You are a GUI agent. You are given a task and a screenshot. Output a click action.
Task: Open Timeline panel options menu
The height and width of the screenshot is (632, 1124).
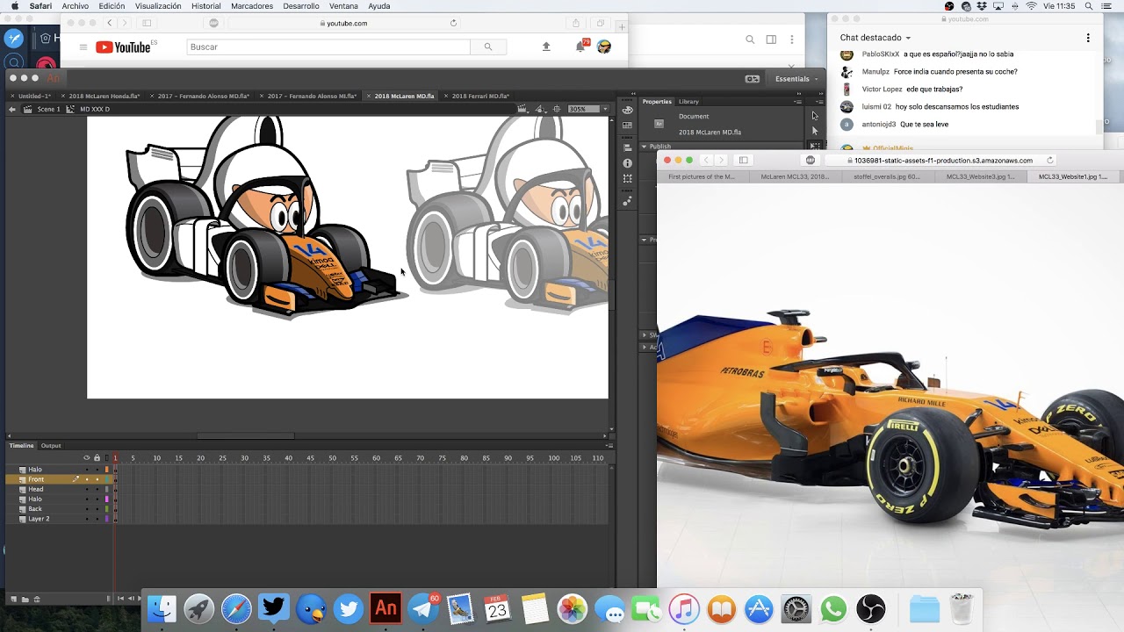(609, 445)
